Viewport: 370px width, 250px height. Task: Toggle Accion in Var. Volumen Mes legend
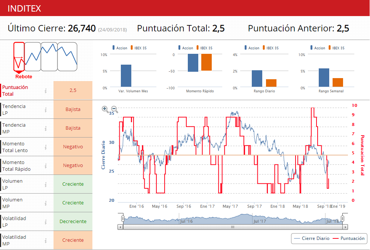click(120, 48)
